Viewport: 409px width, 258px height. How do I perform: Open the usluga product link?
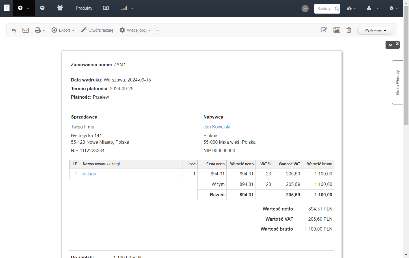(89, 174)
